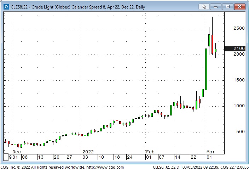The image size is (249, 170).
Task: Click the '01' date label under Feb
Action: pyautogui.click(x=149, y=157)
